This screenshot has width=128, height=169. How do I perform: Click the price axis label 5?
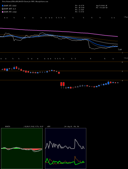click(x=122, y=71)
